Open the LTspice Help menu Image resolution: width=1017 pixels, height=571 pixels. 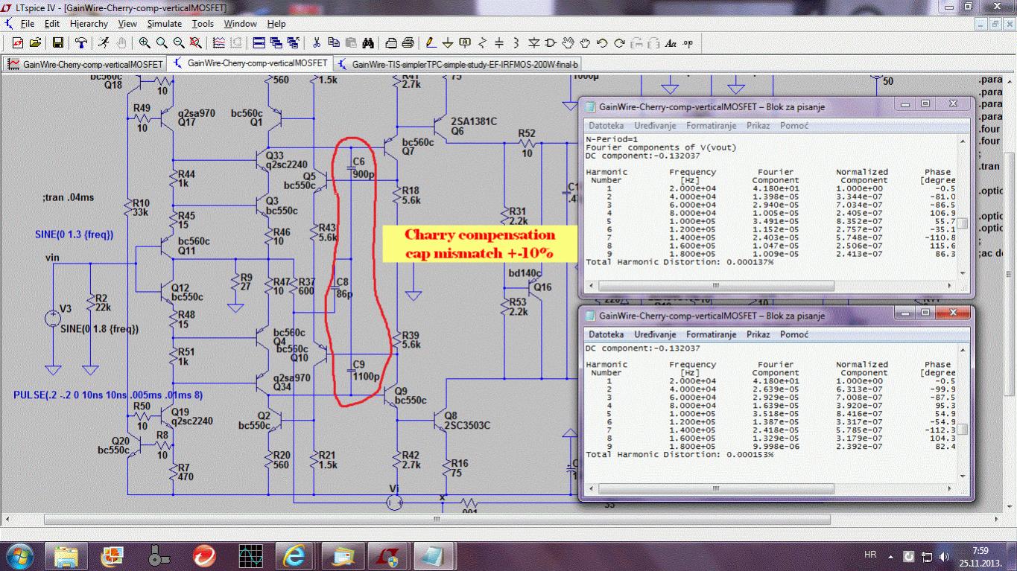pyautogui.click(x=276, y=24)
